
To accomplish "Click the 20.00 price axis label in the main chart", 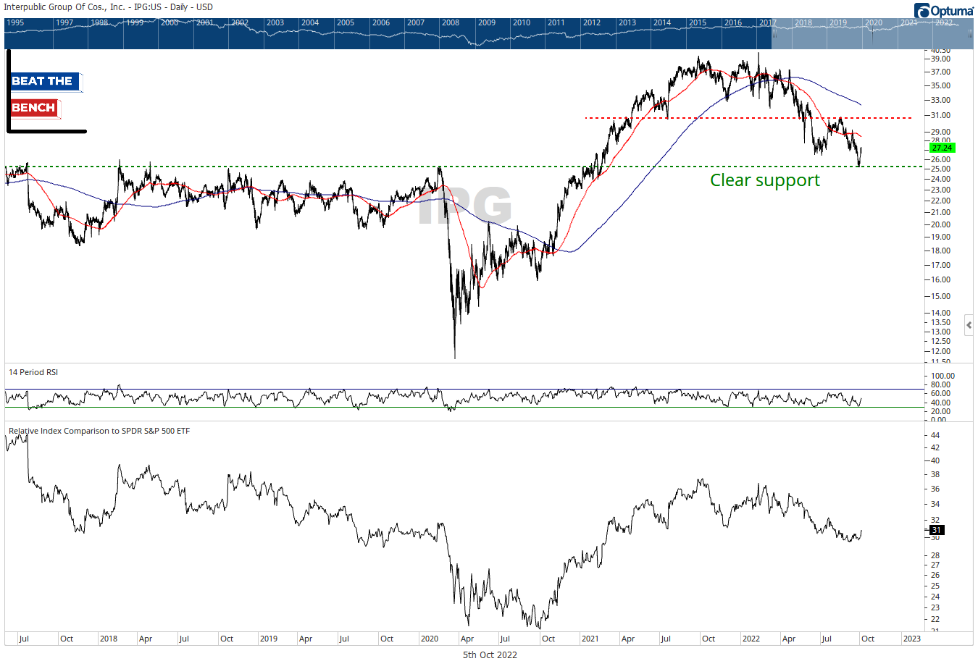I will pos(941,224).
